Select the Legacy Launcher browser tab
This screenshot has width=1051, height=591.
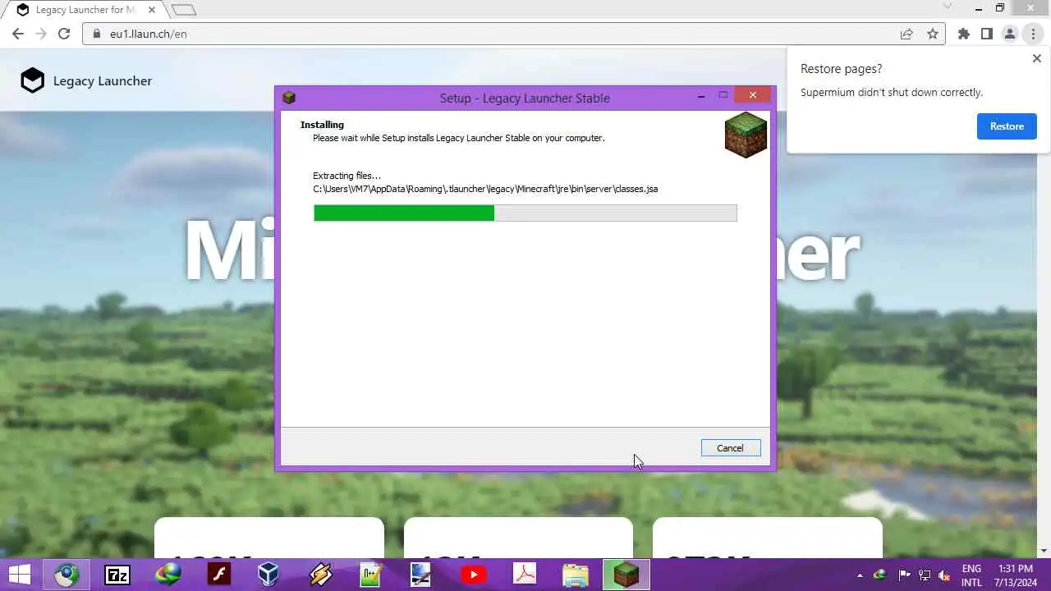click(x=86, y=10)
